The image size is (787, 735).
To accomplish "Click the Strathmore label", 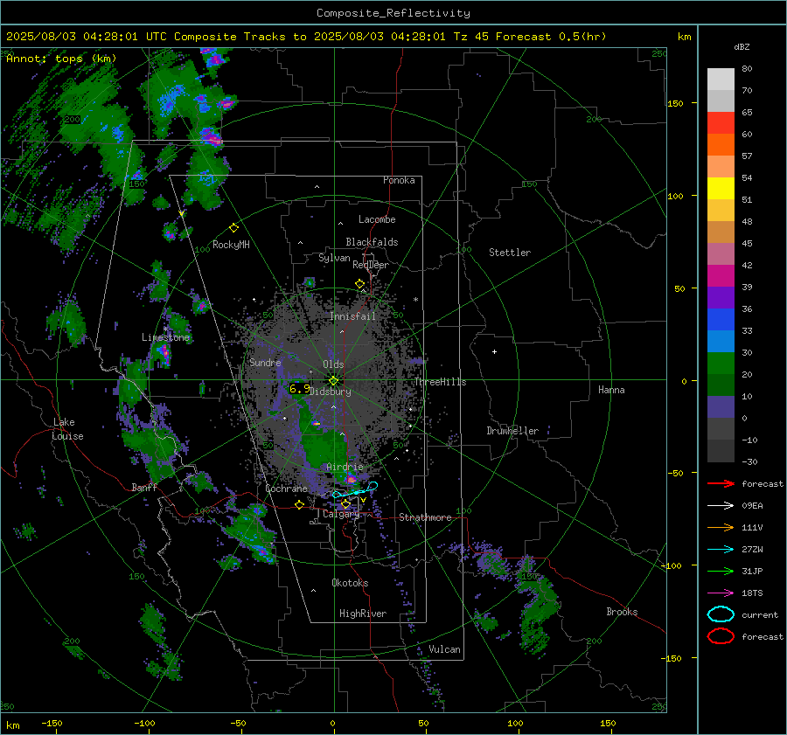I will 425,517.
